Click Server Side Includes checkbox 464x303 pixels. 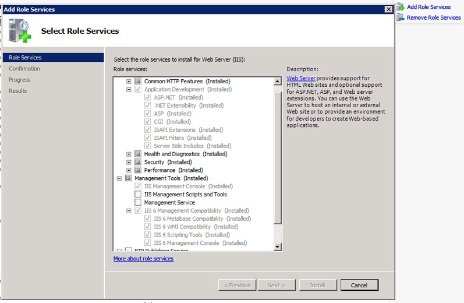[147, 146]
